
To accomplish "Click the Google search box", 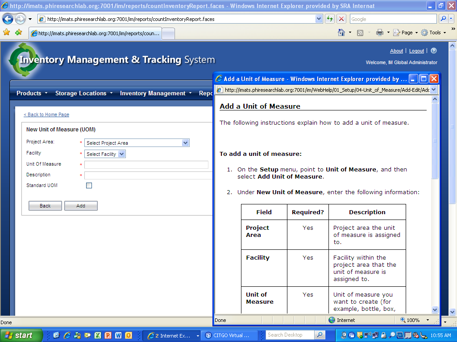I will (394, 19).
